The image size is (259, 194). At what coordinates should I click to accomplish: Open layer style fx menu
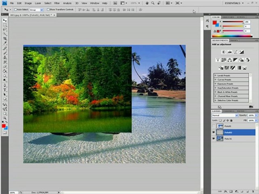point(226,192)
